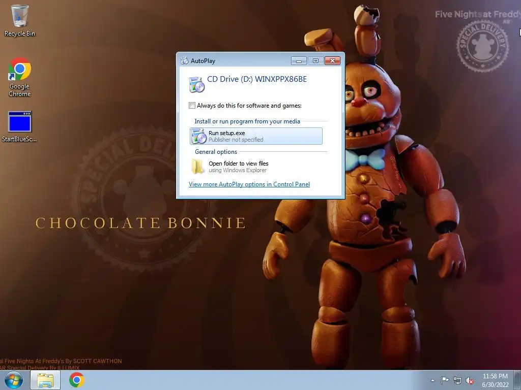Screen dimensions: 521x390
Task: Open Action Center flag icon in tray
Action: [x=445, y=380]
